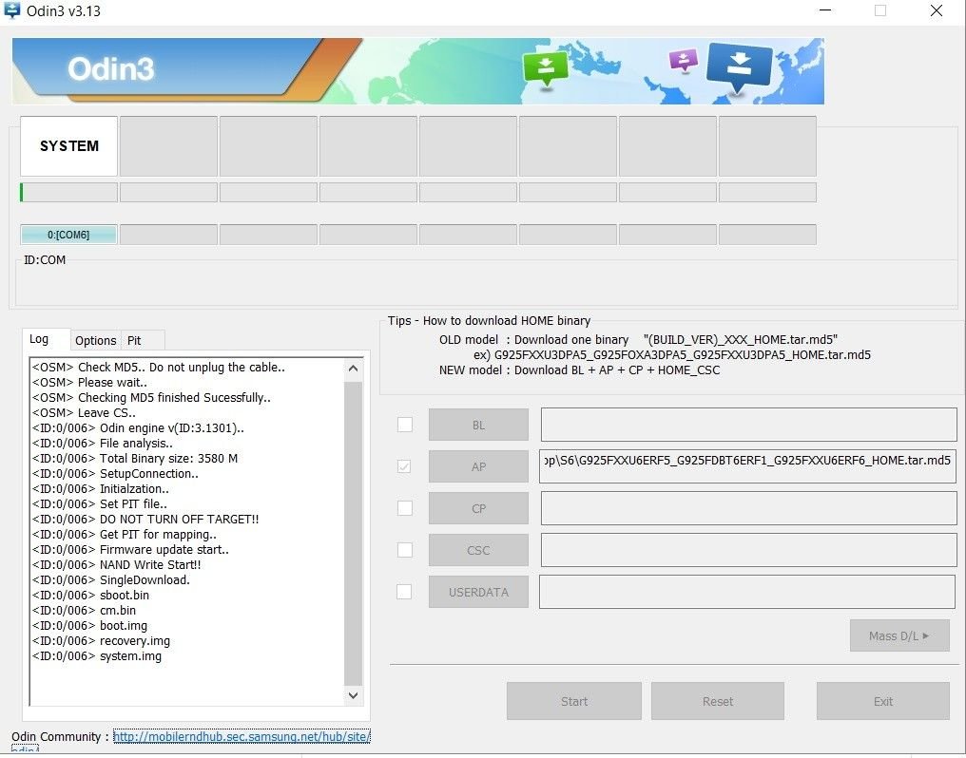
Task: Switch to the Options tab
Action: coord(95,340)
